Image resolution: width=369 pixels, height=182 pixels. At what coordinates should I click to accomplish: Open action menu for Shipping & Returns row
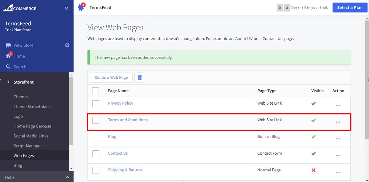pos(338,172)
